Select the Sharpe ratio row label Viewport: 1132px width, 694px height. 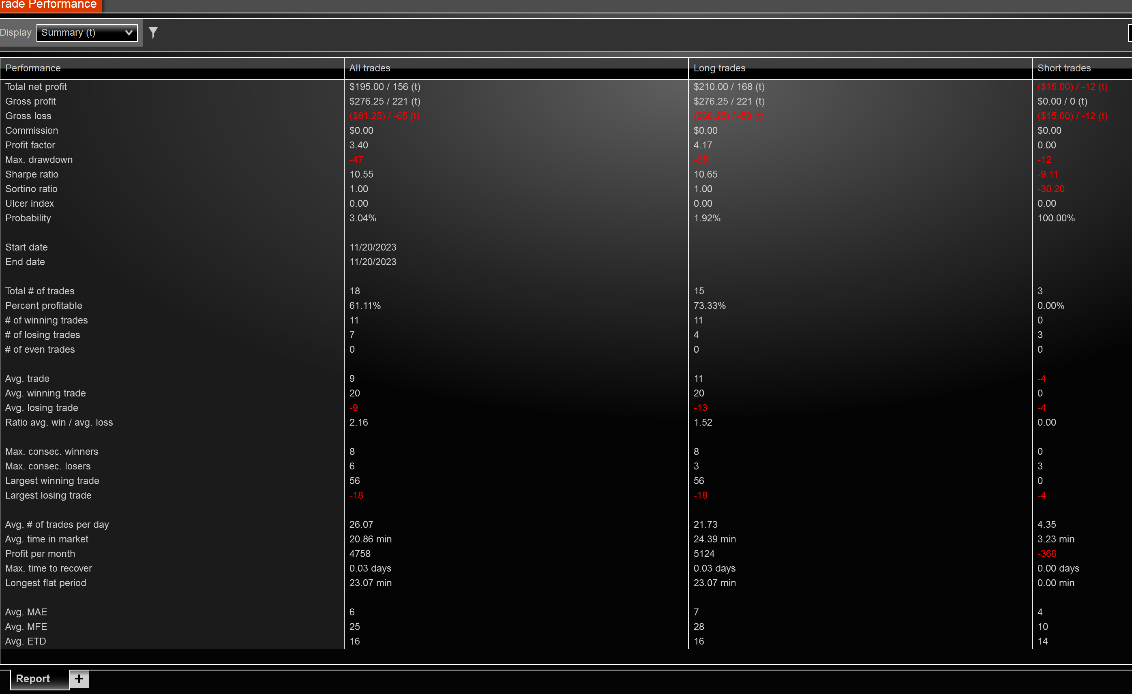[x=32, y=175]
